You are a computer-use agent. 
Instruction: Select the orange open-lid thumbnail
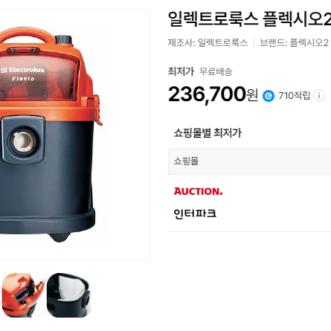(x=23, y=295)
